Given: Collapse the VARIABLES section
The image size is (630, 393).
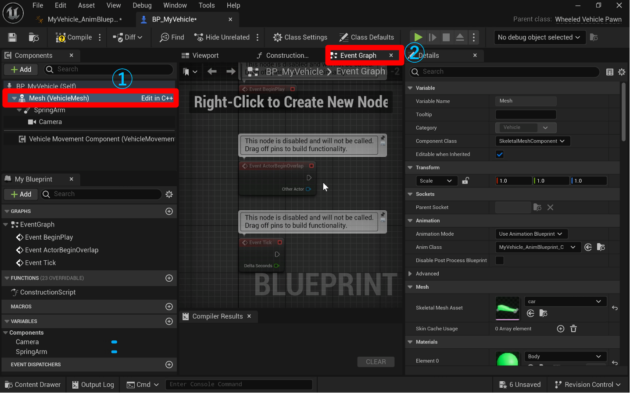Looking at the screenshot, I should [7, 321].
